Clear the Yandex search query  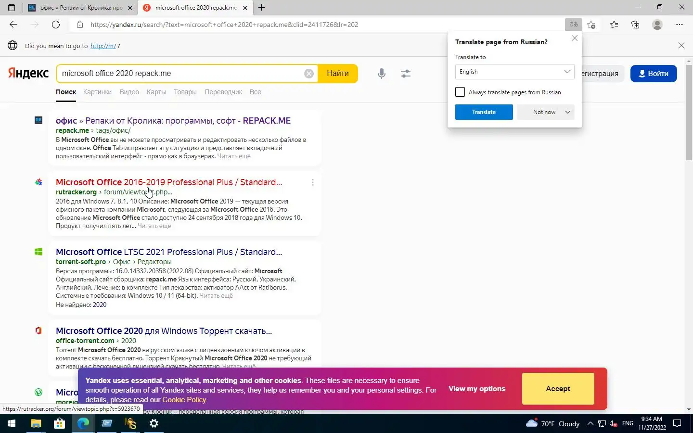click(x=309, y=74)
